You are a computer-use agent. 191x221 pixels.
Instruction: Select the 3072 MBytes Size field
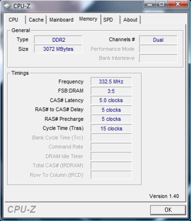coord(58,49)
